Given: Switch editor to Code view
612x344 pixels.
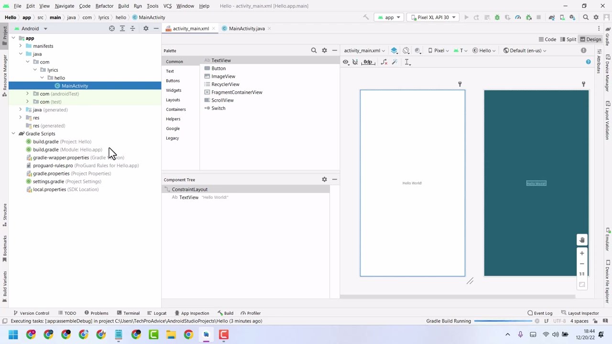Looking at the screenshot, I should [x=547, y=39].
